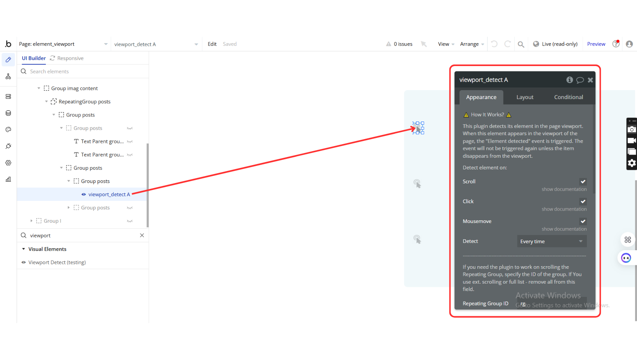Click the screenshot camera icon
Viewport: 637px width, 359px height.
point(632,129)
